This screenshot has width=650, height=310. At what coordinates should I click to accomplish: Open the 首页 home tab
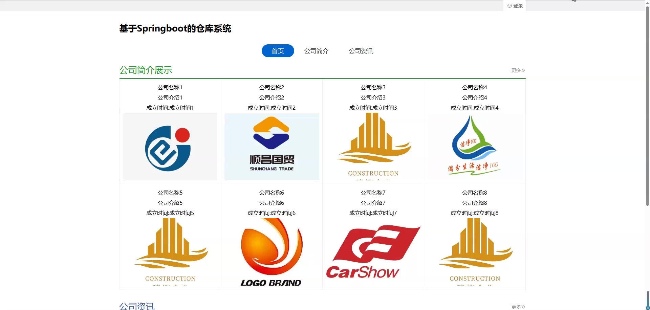(278, 51)
